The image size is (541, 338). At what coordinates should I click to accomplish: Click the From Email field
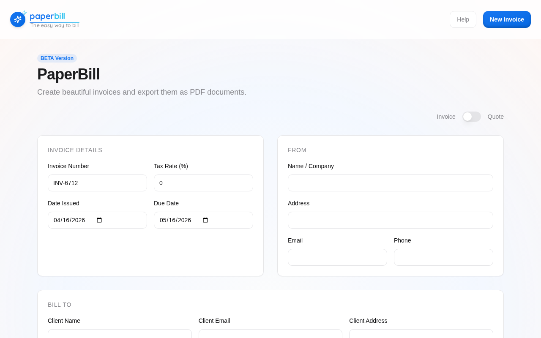click(x=337, y=257)
